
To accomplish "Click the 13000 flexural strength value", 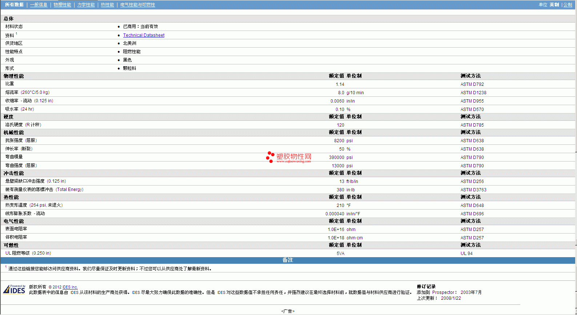I will coord(338,166).
